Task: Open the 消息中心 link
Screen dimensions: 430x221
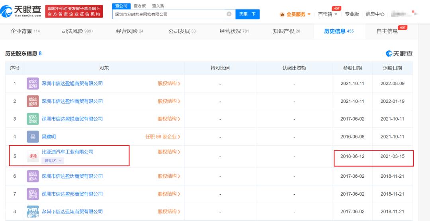Action: [x=375, y=14]
